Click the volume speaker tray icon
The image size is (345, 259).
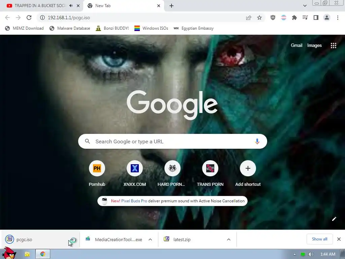(x=311, y=254)
